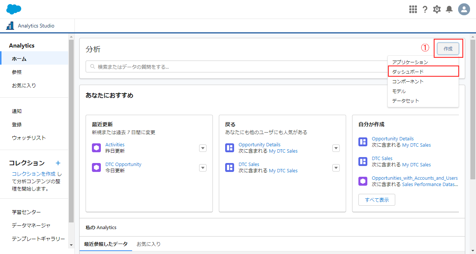This screenshot has width=476, height=254.
Task: Click the purple Activities dataset icon
Action: tap(96, 148)
